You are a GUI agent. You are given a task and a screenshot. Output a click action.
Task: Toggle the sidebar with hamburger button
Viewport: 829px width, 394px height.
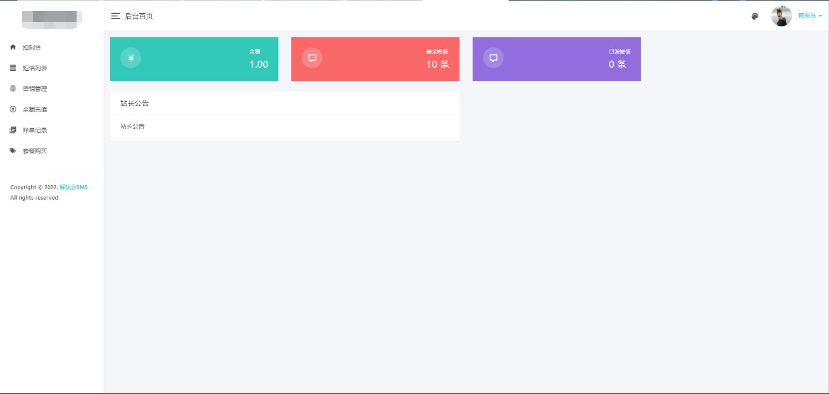pos(116,16)
